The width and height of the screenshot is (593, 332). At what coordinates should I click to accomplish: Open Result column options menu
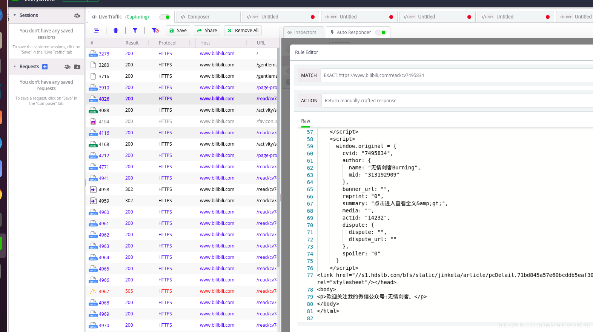[x=148, y=43]
